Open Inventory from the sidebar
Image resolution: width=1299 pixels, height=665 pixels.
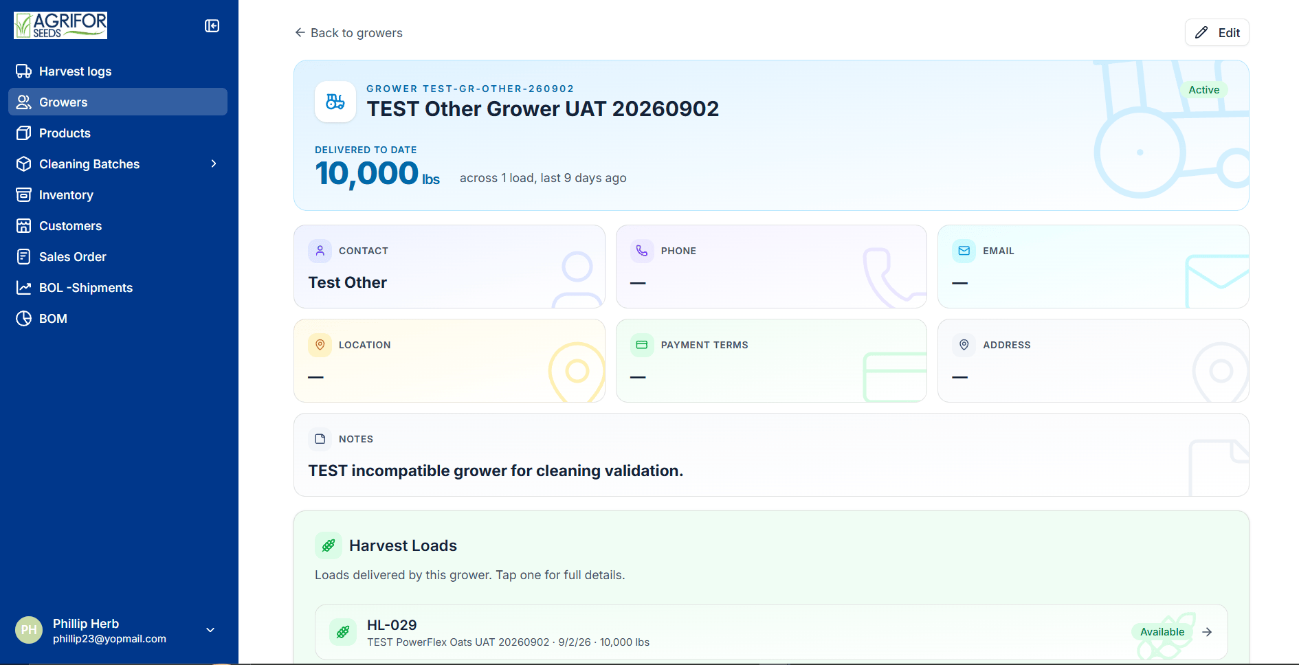(118, 195)
